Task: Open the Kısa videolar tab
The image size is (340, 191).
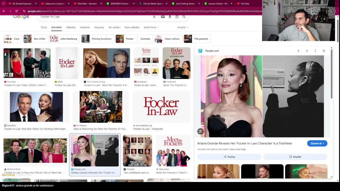Action: click(132, 27)
